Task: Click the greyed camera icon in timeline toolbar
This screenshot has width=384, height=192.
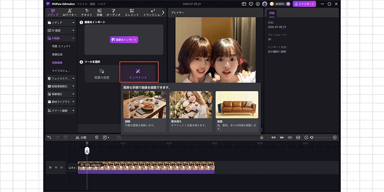Action: point(119,138)
